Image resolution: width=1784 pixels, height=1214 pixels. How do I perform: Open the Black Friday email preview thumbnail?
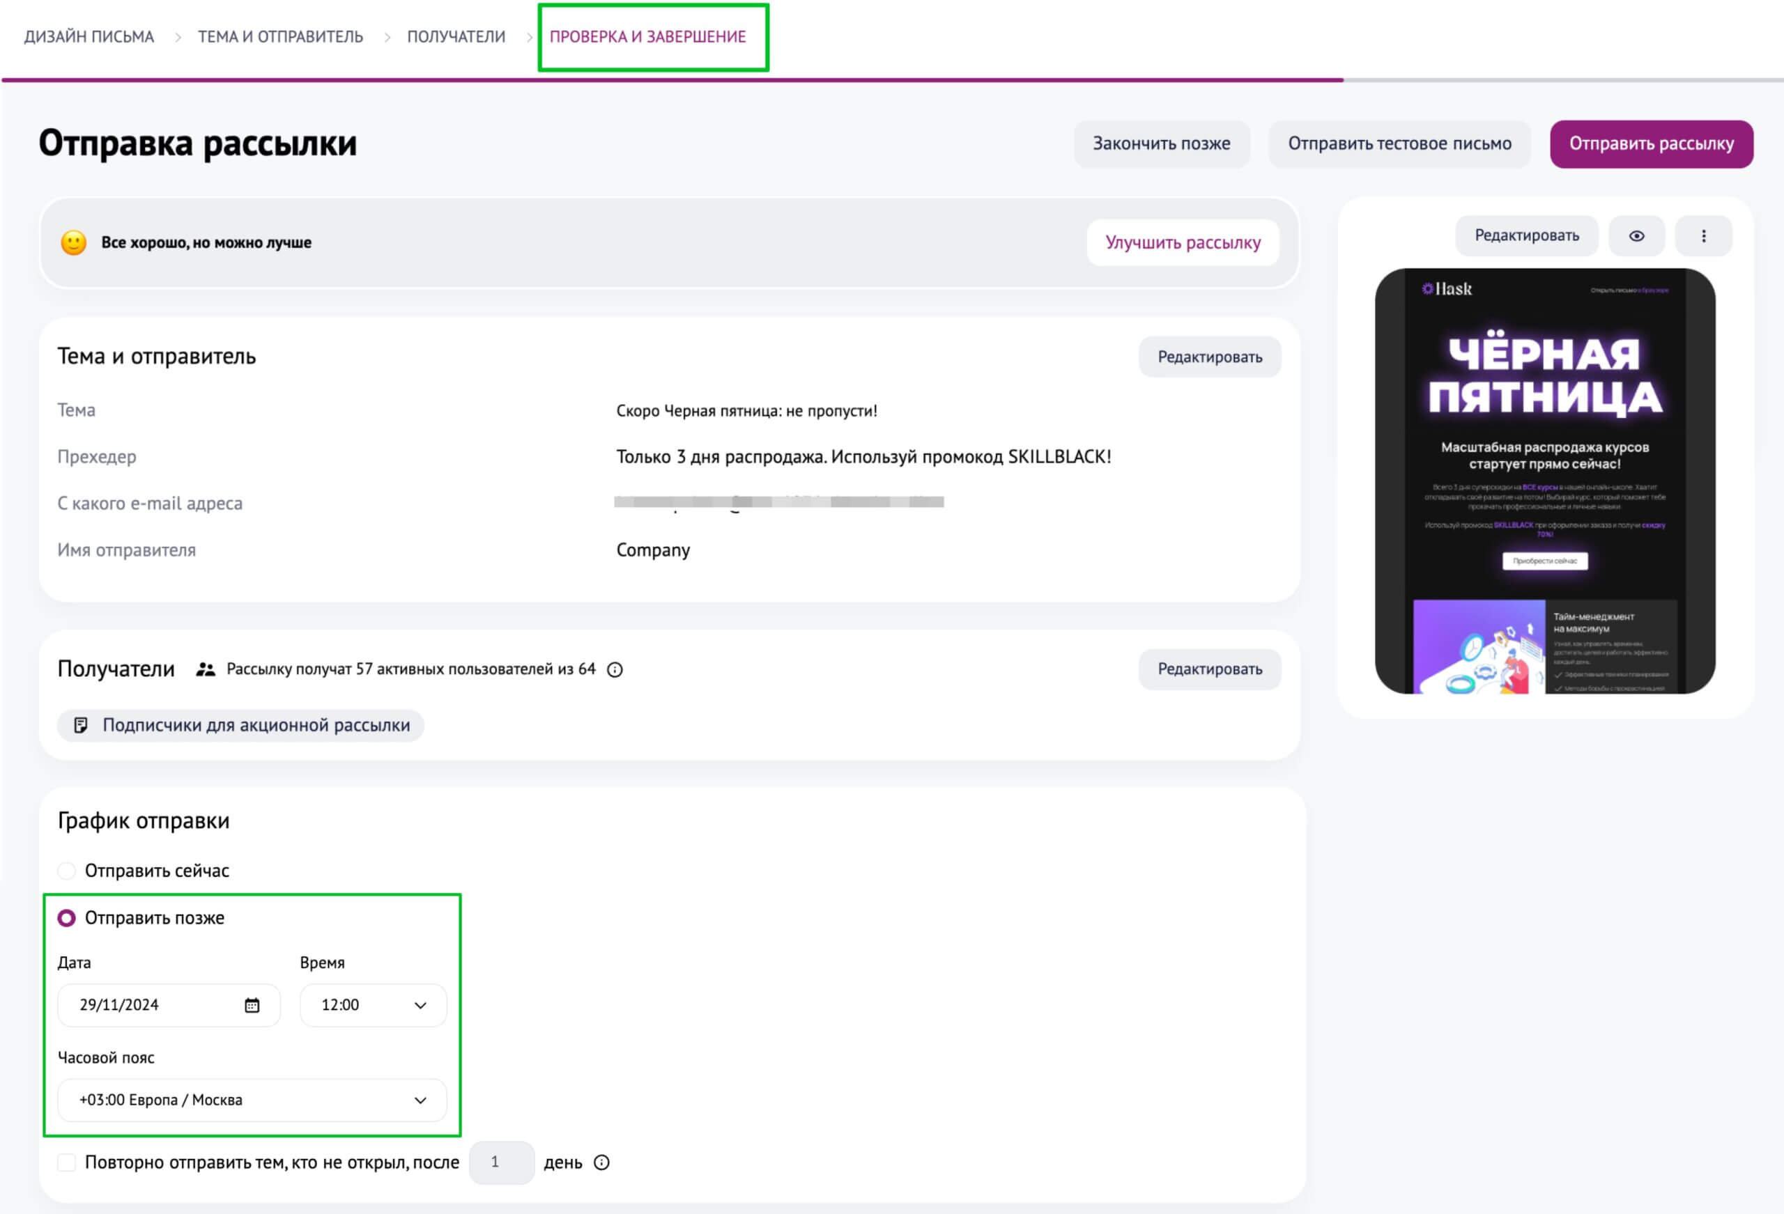click(1544, 481)
